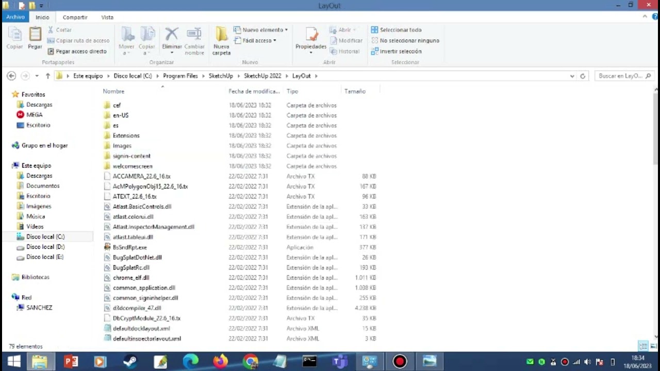Select Grupo en el hogar
This screenshot has width=660, height=371.
pos(44,145)
